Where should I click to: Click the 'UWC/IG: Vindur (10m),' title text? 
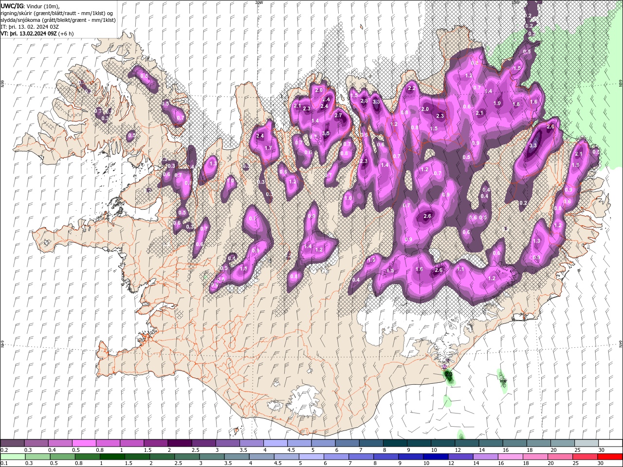click(30, 6)
